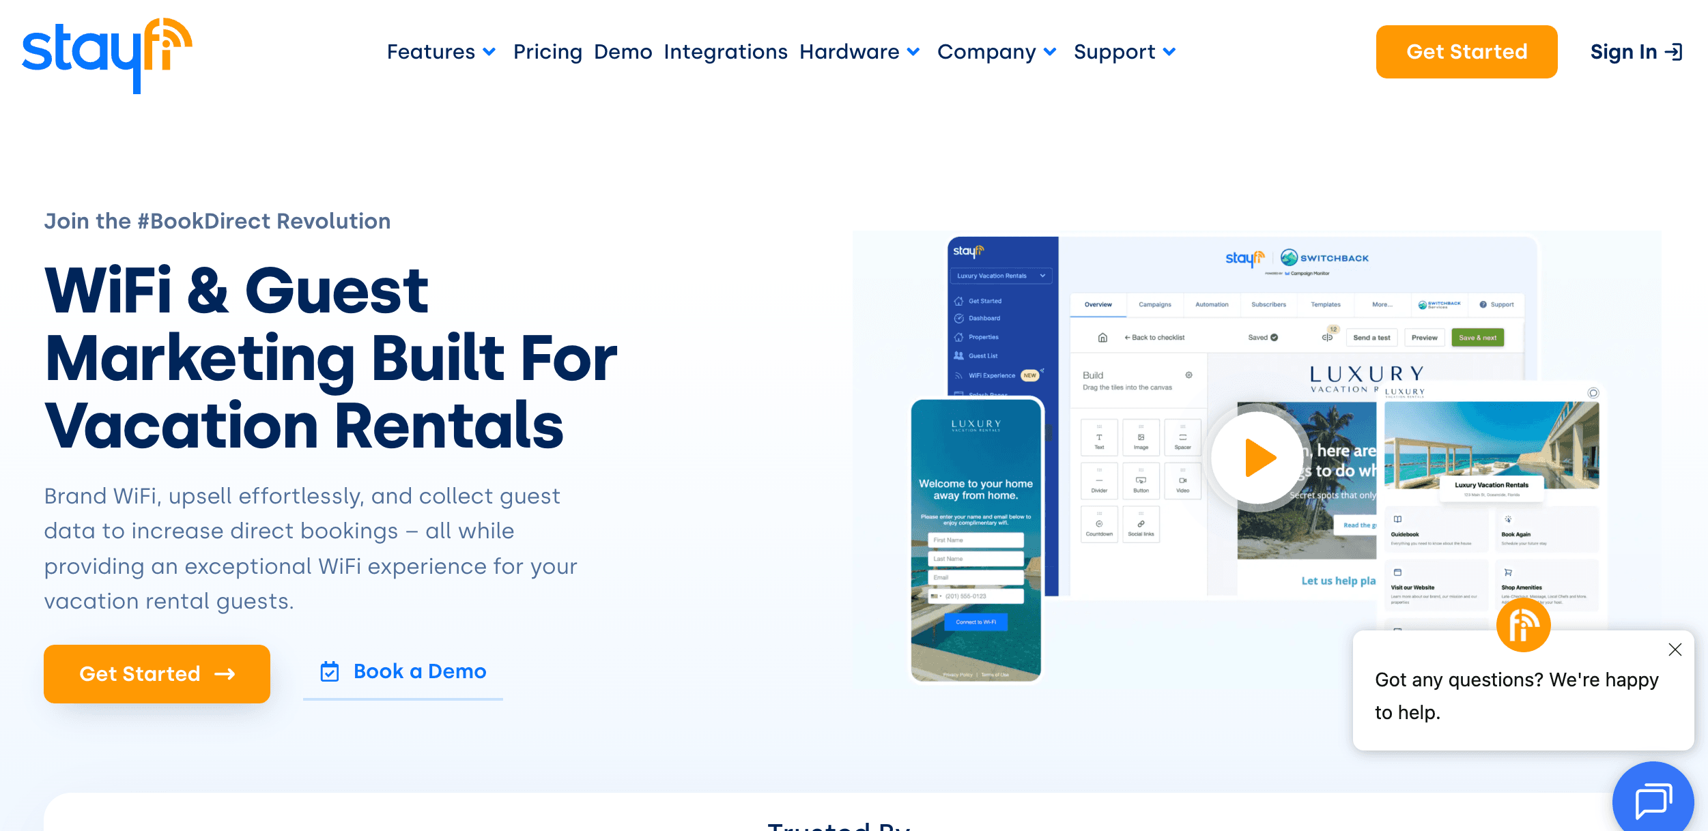The height and width of the screenshot is (831, 1708).
Task: Click the Sign In arrow icon
Action: point(1673,52)
